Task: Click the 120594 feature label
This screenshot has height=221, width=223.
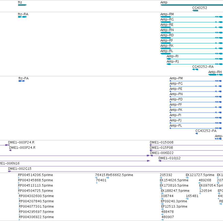Action: (205, 191)
